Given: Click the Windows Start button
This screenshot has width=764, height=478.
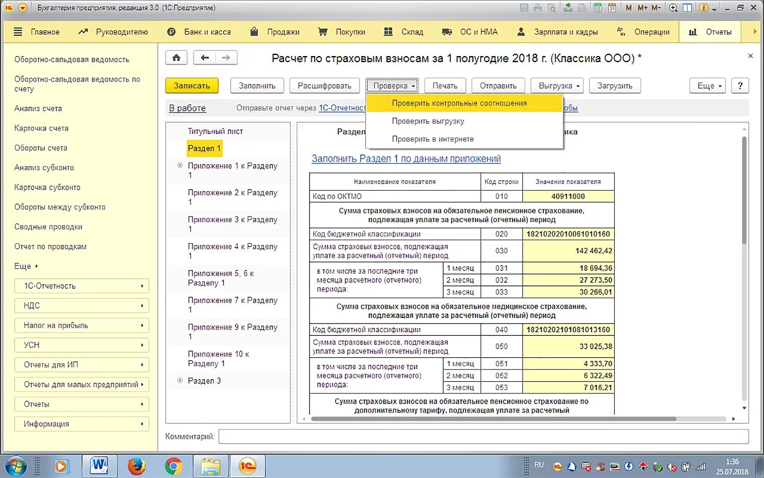Looking at the screenshot, I should tap(16, 466).
